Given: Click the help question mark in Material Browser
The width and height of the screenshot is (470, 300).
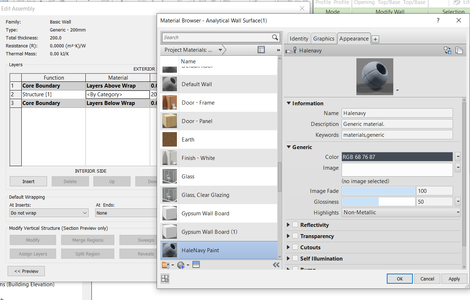Looking at the screenshot, I should point(438,21).
